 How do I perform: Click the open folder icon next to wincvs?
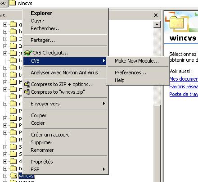coord(13,175)
